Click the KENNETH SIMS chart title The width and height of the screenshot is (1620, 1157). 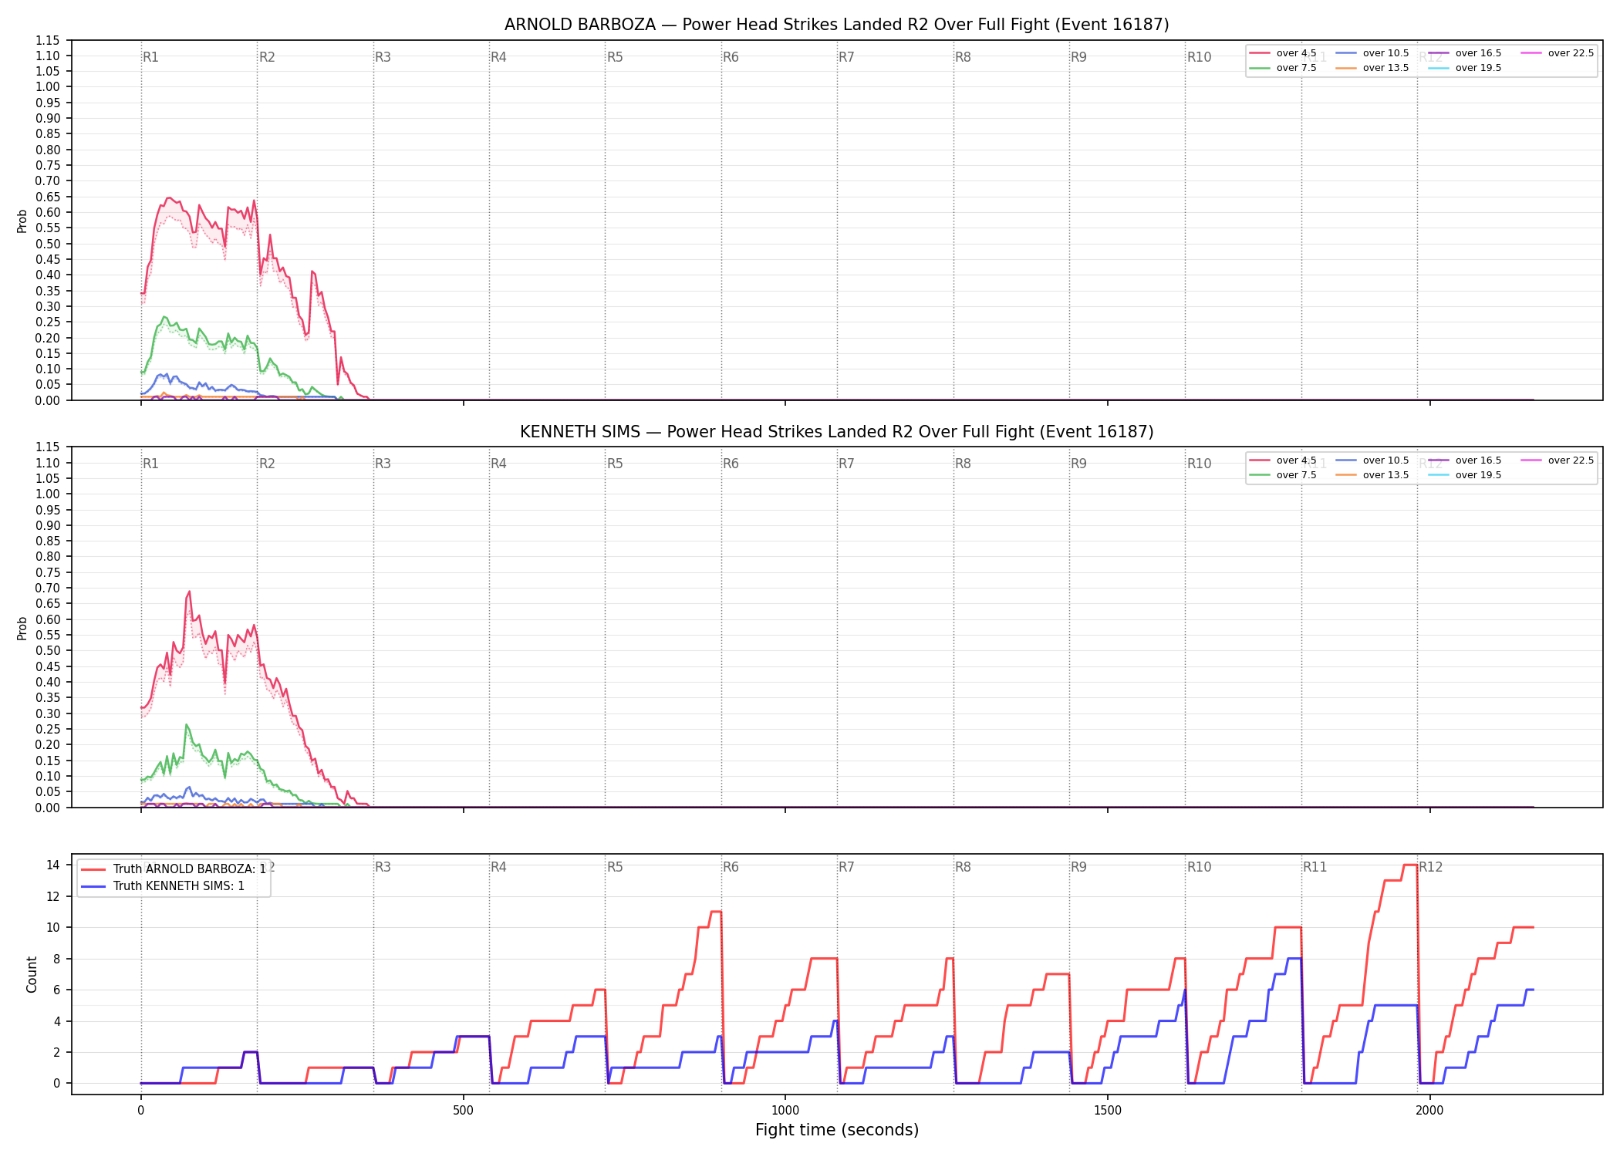pyautogui.click(x=837, y=432)
